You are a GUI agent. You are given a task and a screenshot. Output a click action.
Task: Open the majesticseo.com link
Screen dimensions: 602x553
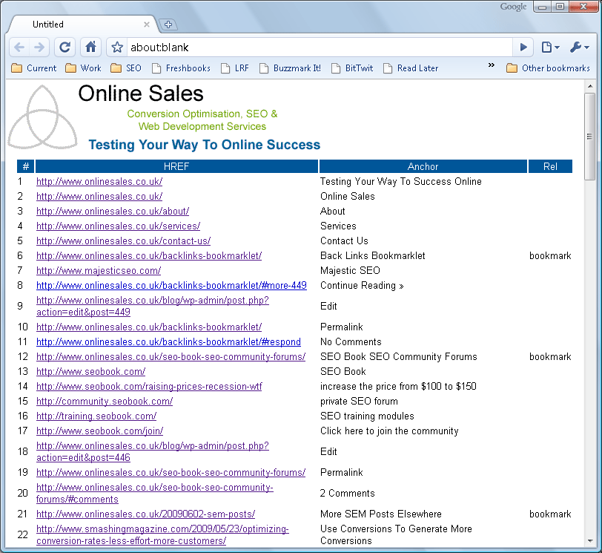point(99,270)
